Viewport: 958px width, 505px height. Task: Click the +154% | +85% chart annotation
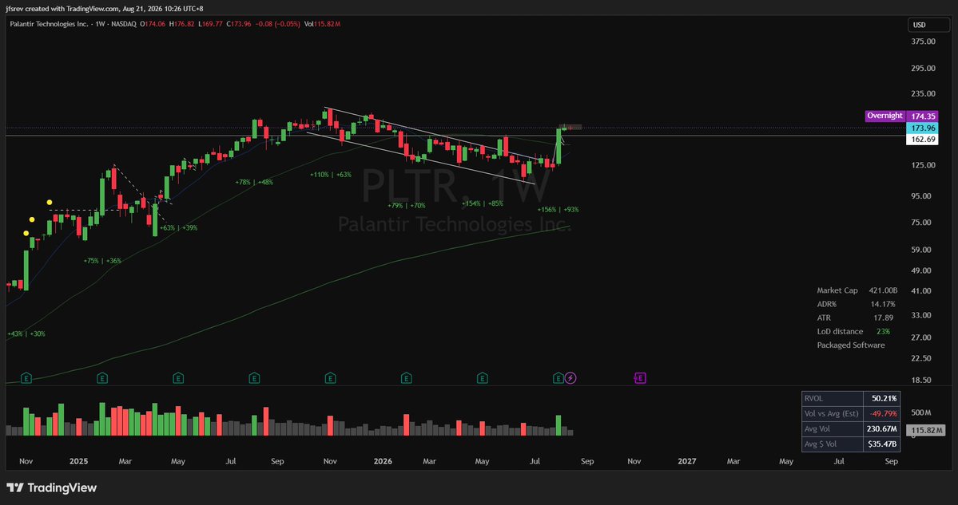483,203
